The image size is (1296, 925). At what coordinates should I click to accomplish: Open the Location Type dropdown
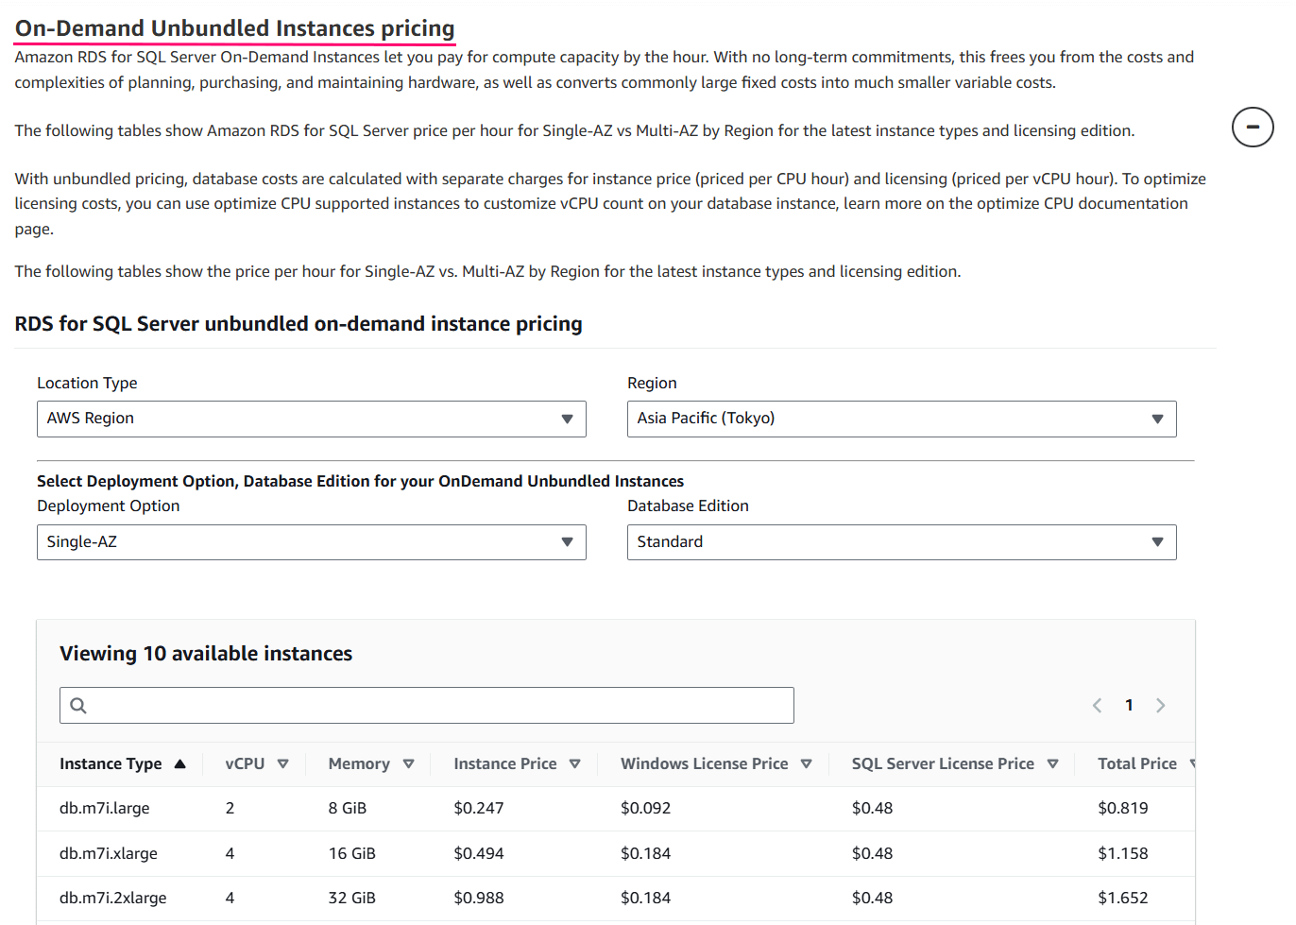coord(312,419)
